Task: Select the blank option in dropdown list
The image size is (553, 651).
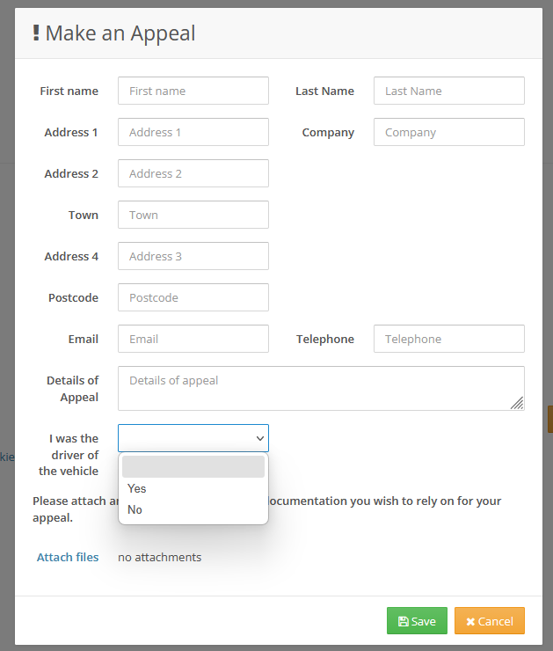Action: (193, 466)
